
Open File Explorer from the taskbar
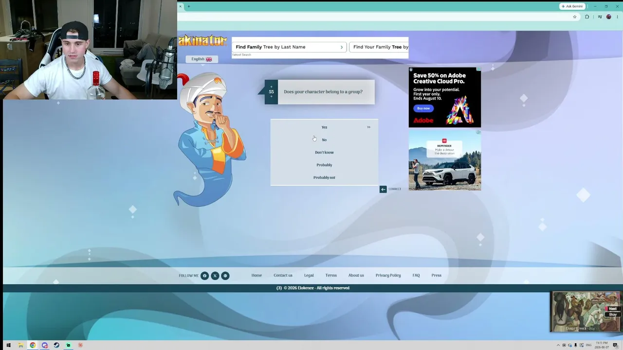point(20,346)
